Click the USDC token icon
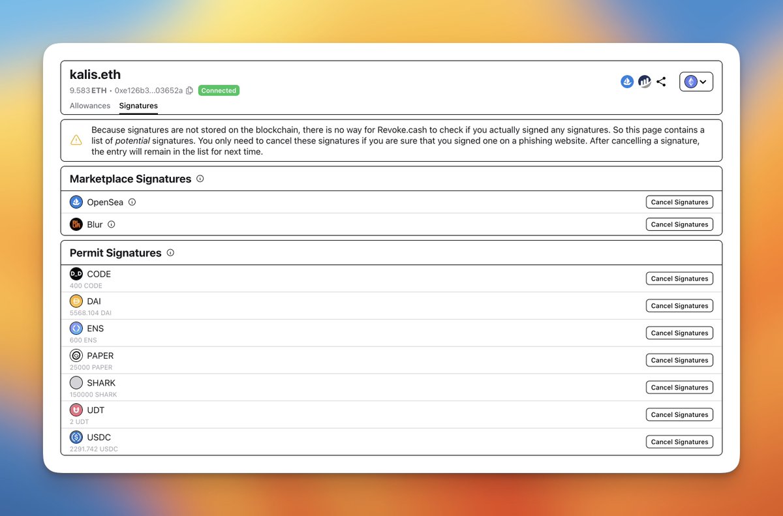This screenshot has height=516, width=783. (x=76, y=437)
